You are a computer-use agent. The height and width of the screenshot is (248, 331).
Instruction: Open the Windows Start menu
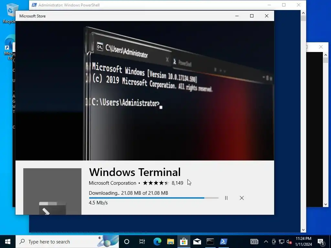pyautogui.click(x=8, y=242)
